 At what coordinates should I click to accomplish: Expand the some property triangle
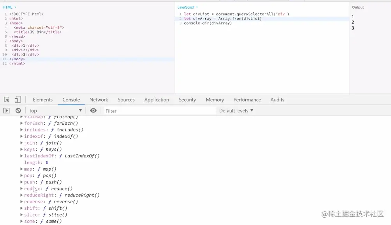pos(21,221)
